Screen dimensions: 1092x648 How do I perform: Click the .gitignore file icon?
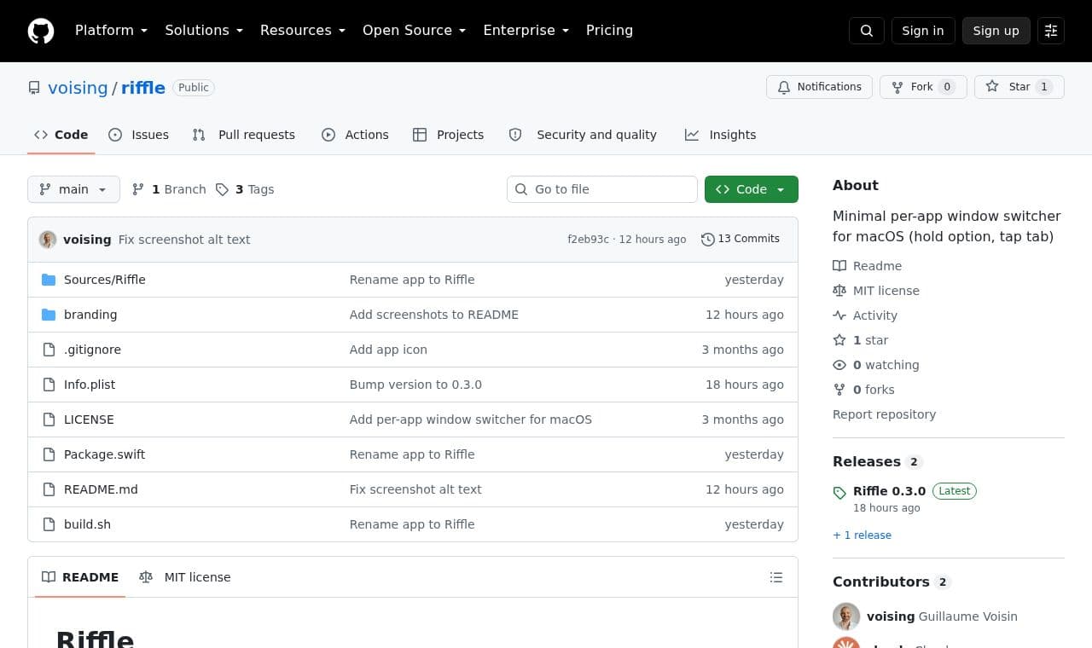(x=49, y=350)
